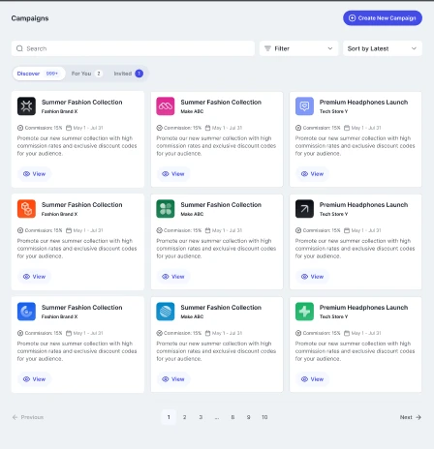Go to page 8 in pagination
The width and height of the screenshot is (434, 449).
232,417
